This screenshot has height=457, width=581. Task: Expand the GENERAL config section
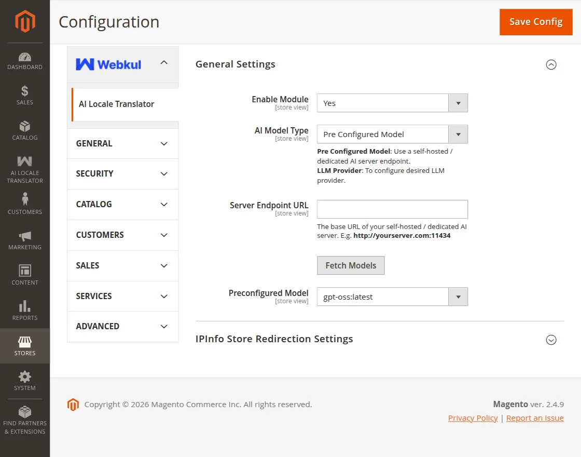122,143
